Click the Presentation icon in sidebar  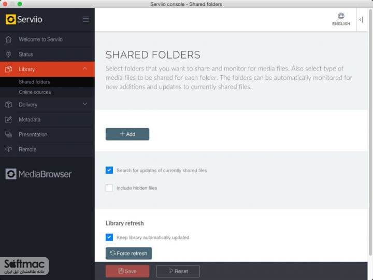pyautogui.click(x=9, y=134)
